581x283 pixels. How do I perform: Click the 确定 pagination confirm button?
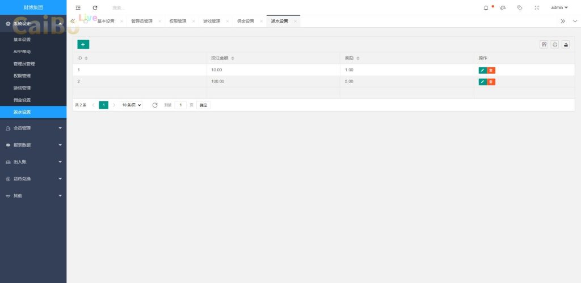(203, 105)
